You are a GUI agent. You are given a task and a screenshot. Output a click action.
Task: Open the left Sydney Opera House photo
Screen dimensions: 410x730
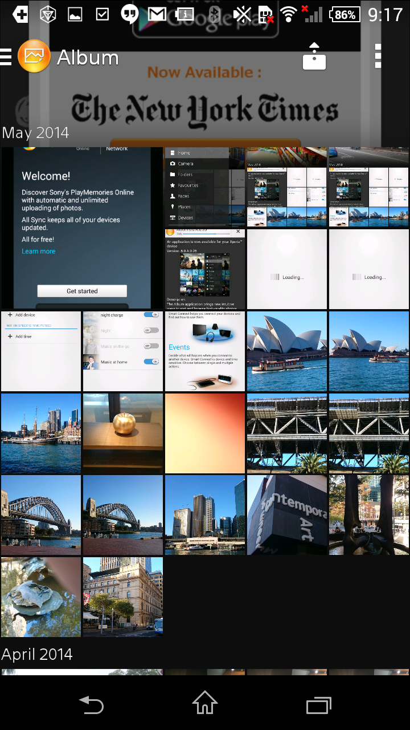click(x=287, y=351)
